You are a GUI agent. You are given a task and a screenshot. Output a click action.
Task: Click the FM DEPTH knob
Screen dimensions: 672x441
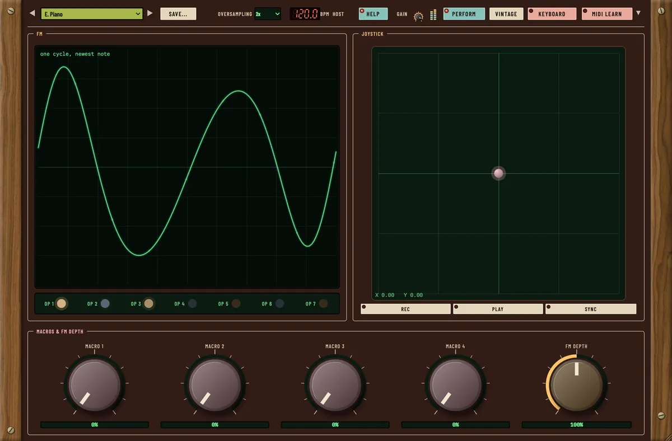coord(576,385)
